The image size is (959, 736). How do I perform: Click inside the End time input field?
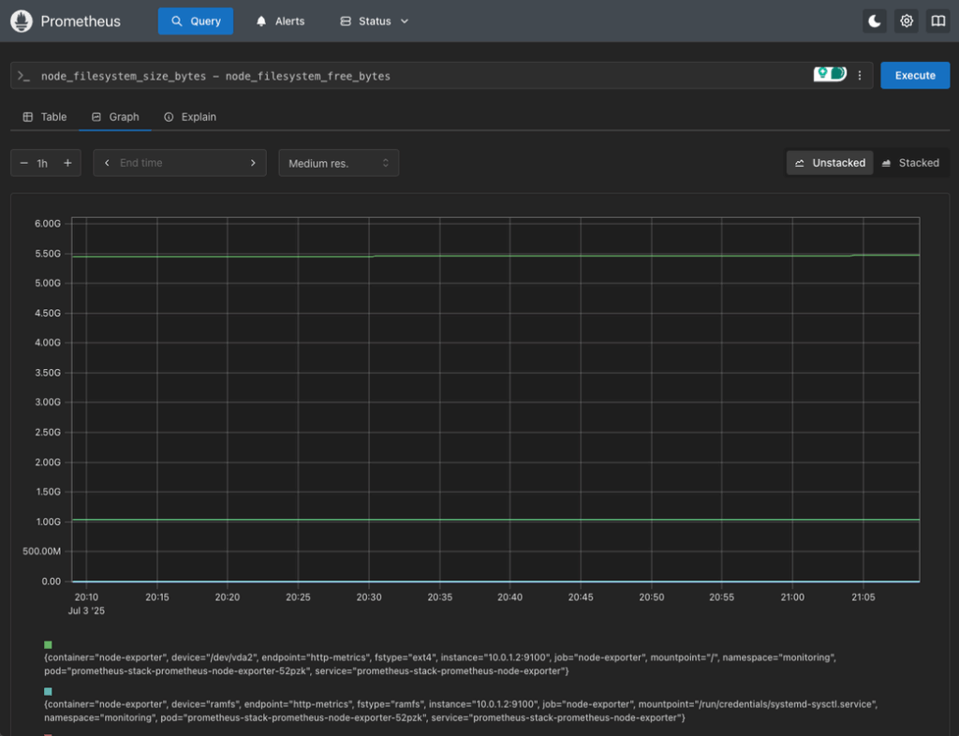[x=178, y=162]
